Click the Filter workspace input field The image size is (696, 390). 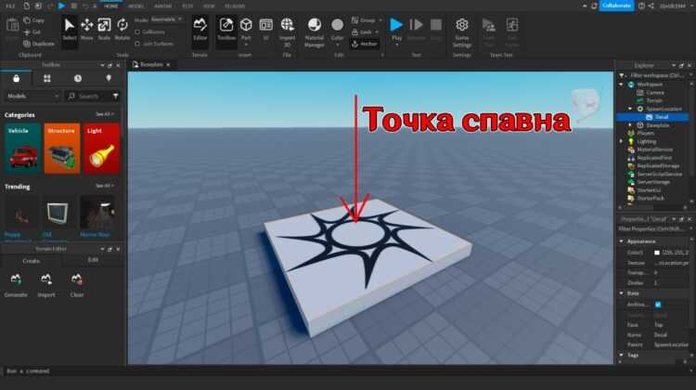tap(656, 75)
